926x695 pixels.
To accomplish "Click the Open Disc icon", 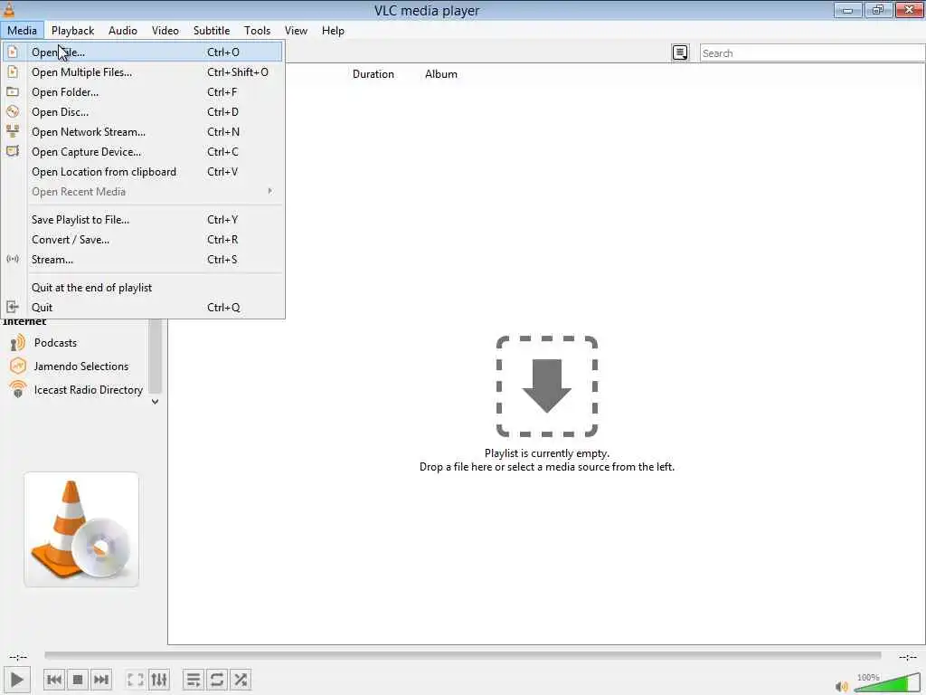I will click(13, 111).
